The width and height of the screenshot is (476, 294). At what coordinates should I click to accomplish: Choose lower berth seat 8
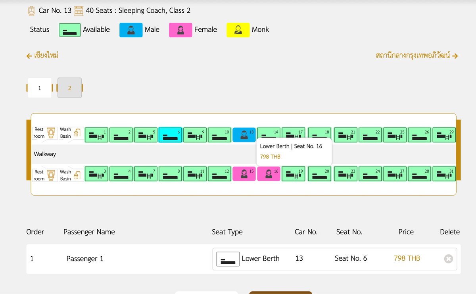(x=170, y=174)
